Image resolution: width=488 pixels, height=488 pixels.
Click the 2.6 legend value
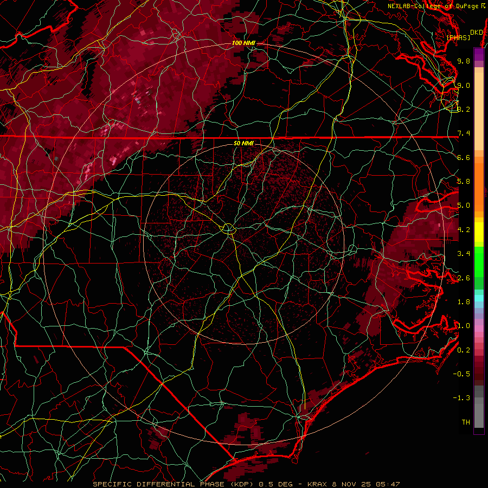(464, 278)
